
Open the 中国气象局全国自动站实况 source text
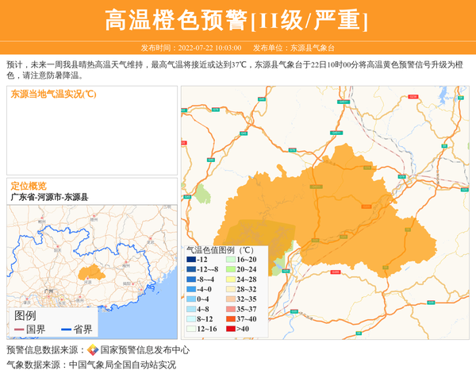(x=122, y=365)
